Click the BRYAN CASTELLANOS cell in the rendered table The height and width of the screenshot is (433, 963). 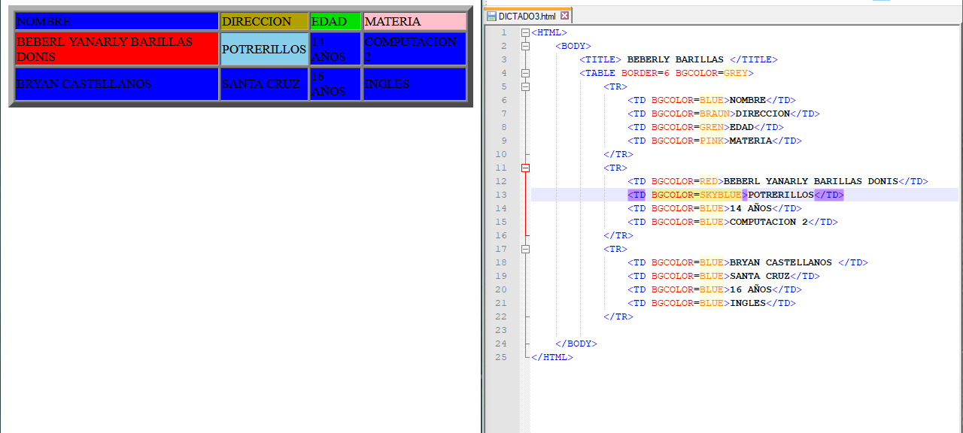tap(117, 84)
